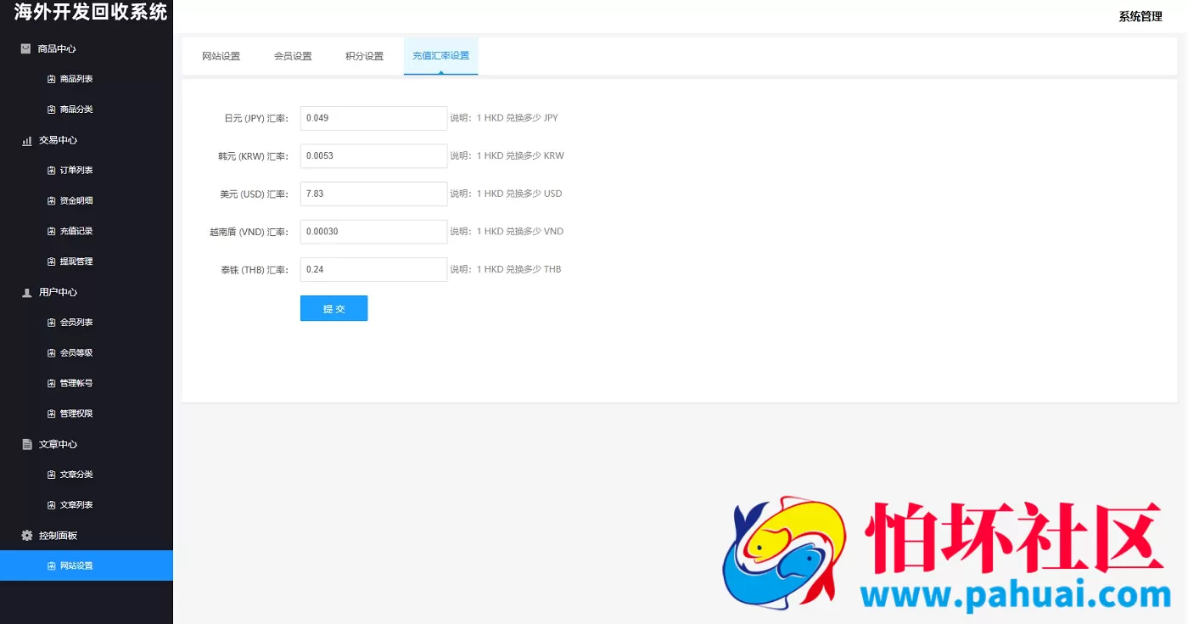Click the label '越南盾 (VND) 汇率:'
Viewport: 1188px width, 624px height.
(x=249, y=232)
